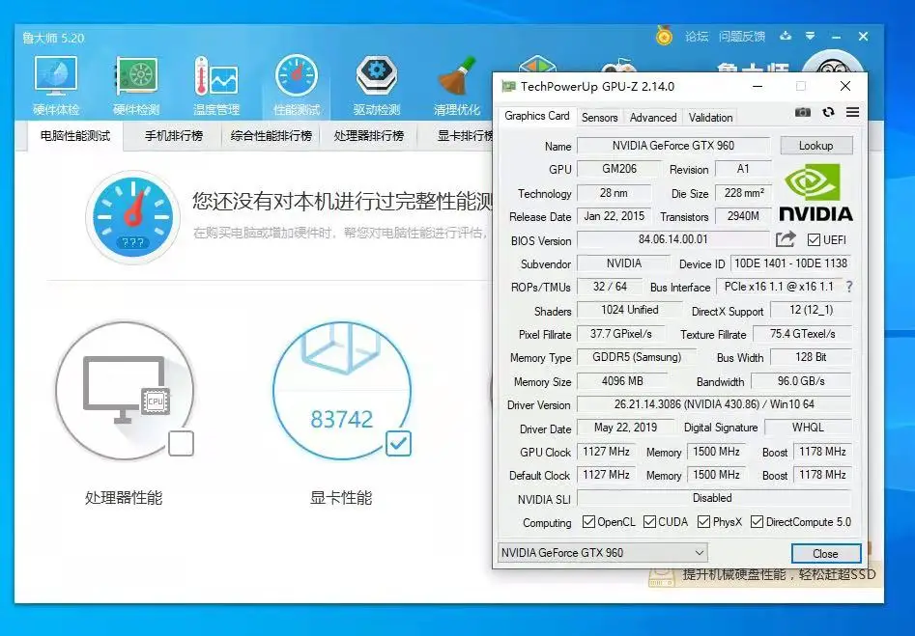Toggle CUDA checkbox
The height and width of the screenshot is (636, 915).
coord(649,522)
